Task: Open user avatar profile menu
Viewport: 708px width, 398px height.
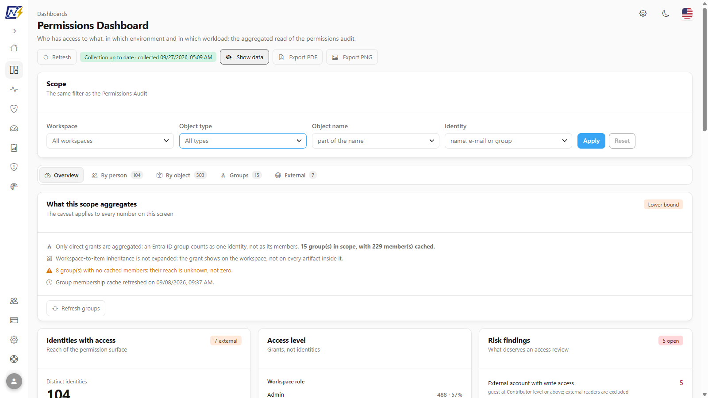Action: click(x=14, y=381)
